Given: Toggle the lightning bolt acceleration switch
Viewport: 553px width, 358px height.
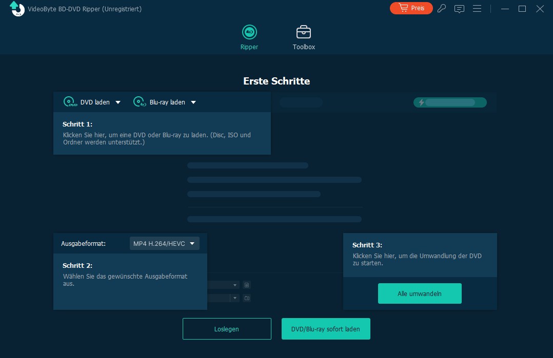Looking at the screenshot, I should pos(450,102).
